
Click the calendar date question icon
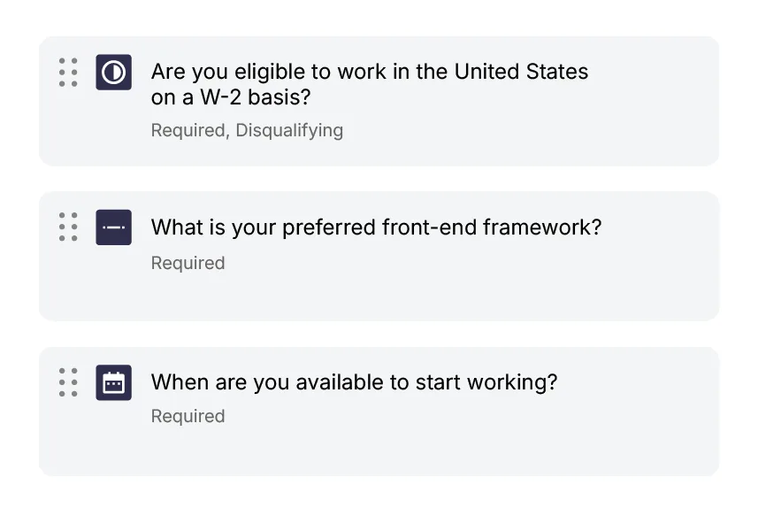113,382
